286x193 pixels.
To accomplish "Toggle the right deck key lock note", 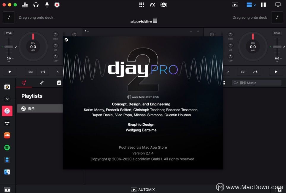I will click(284, 47).
